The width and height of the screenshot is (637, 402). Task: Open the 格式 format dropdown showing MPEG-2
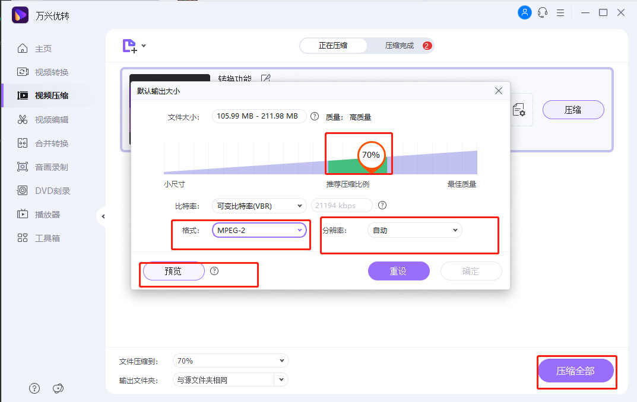tap(259, 230)
